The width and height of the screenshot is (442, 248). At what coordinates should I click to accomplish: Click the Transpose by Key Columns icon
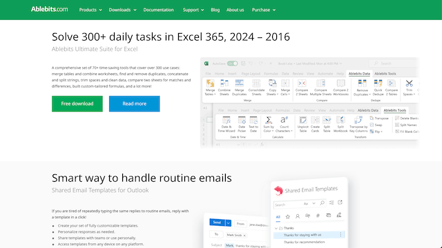[358, 120]
